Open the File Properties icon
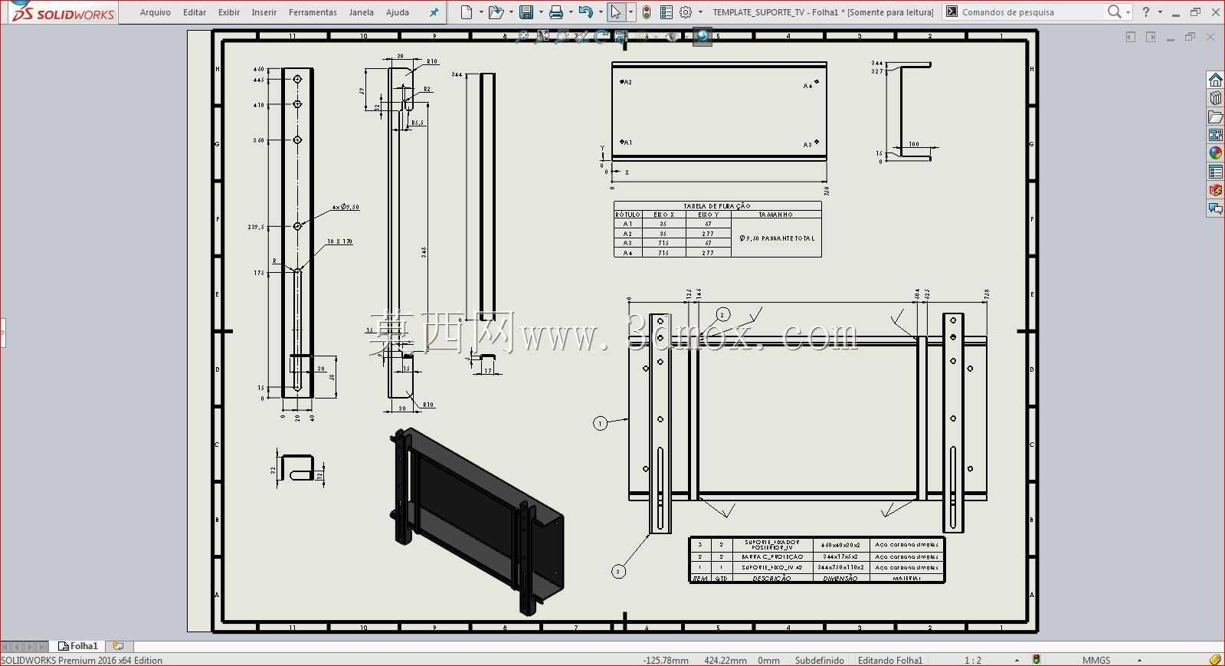The image size is (1225, 666). pos(667,12)
